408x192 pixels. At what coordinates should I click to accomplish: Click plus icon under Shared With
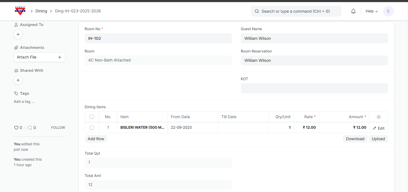18,80
